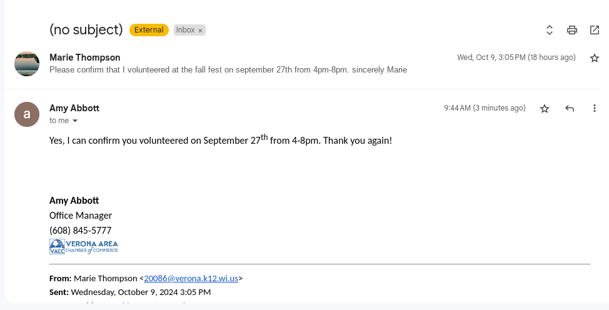
Task: Remove the Inbox label
Action: click(x=201, y=30)
